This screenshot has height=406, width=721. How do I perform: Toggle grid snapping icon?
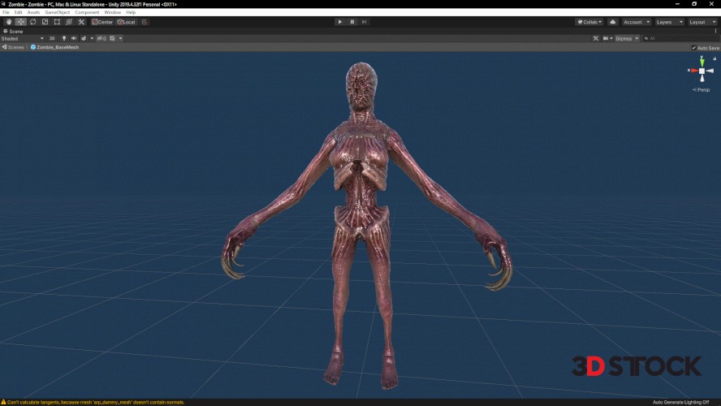[145, 22]
